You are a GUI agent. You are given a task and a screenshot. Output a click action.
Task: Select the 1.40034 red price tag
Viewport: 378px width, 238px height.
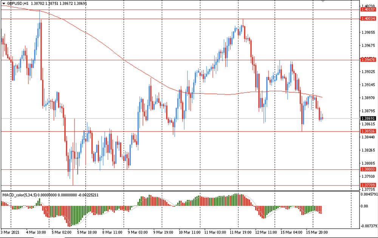[368, 18]
